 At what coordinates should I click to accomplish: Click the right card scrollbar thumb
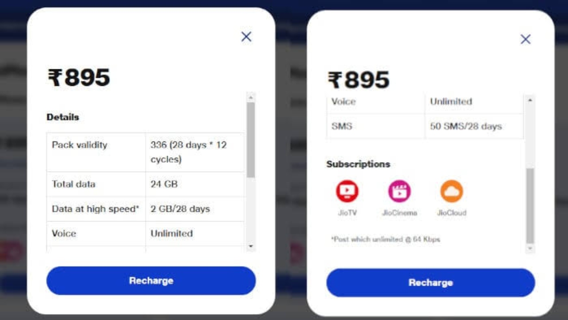coord(530,206)
